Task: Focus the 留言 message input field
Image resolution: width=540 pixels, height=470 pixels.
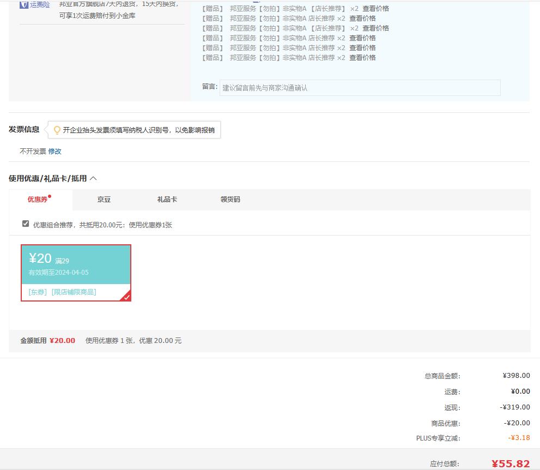Action: click(x=360, y=88)
